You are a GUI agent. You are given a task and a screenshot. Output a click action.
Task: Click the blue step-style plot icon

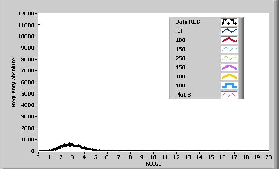[229, 85]
